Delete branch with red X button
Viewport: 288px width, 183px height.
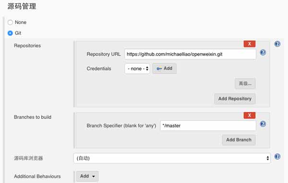coord(250,115)
